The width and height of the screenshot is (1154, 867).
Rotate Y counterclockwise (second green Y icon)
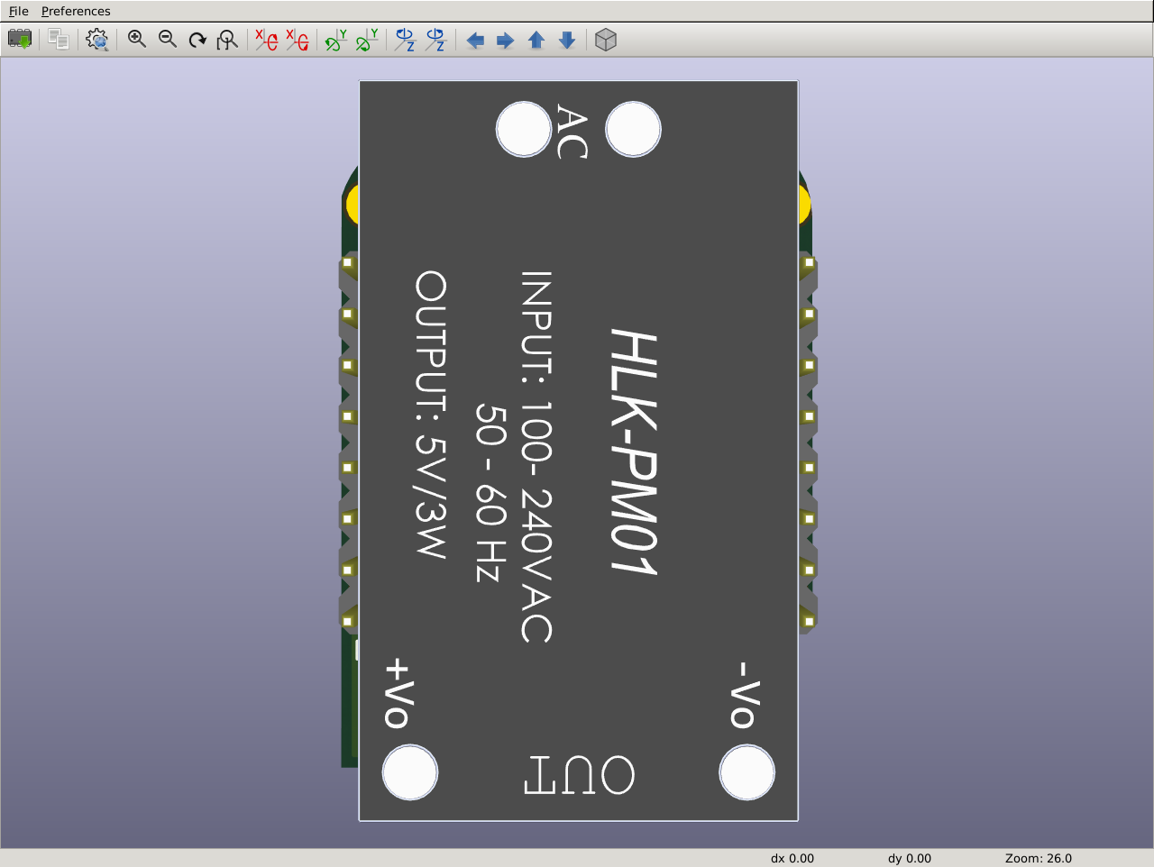tap(367, 40)
